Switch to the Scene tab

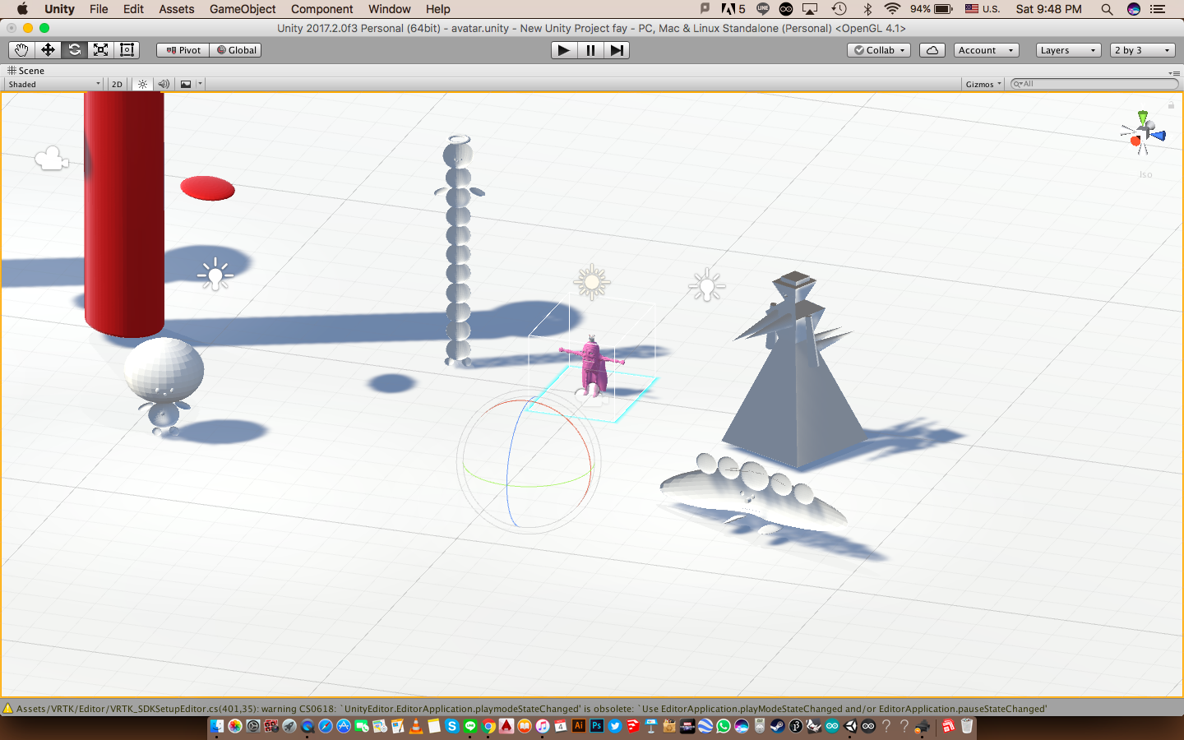[x=25, y=71]
